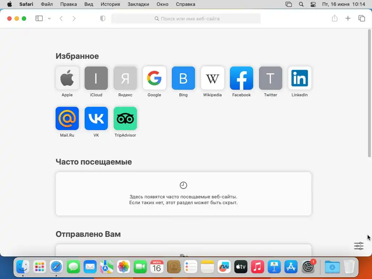The height and width of the screenshot is (279, 372).
Task: Open App Store from the Dock
Action: (x=291, y=267)
